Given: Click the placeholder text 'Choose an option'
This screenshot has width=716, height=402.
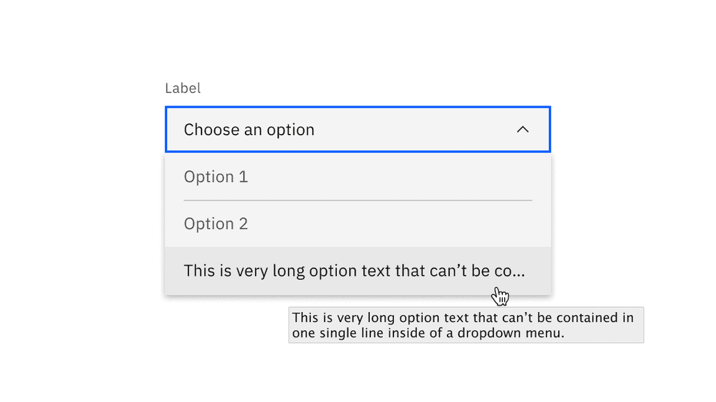Looking at the screenshot, I should 249,130.
